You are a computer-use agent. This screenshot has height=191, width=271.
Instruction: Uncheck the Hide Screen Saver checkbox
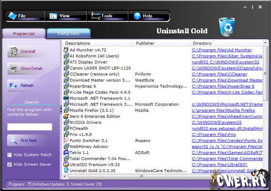[x=10, y=164]
